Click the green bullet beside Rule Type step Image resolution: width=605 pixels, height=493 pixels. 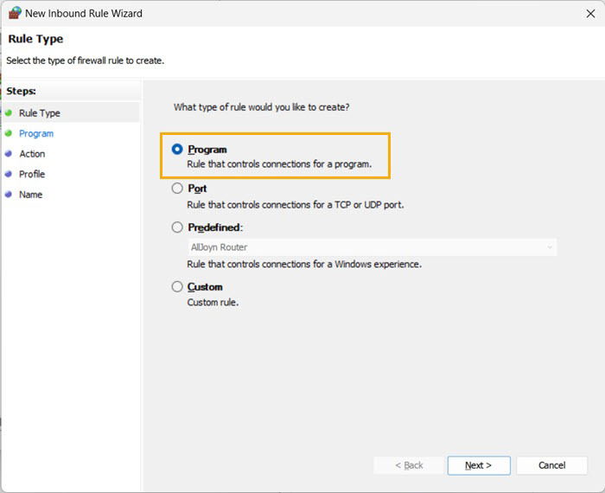9,113
